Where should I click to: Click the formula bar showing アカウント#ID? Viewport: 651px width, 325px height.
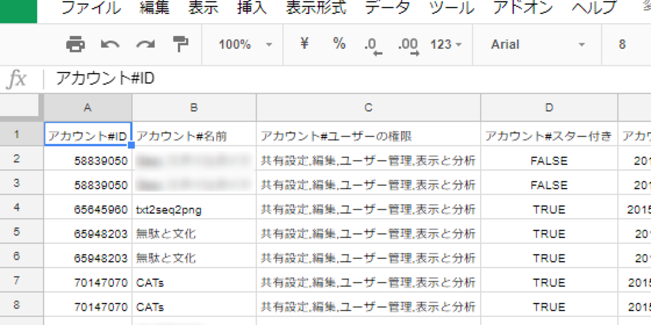coord(348,78)
